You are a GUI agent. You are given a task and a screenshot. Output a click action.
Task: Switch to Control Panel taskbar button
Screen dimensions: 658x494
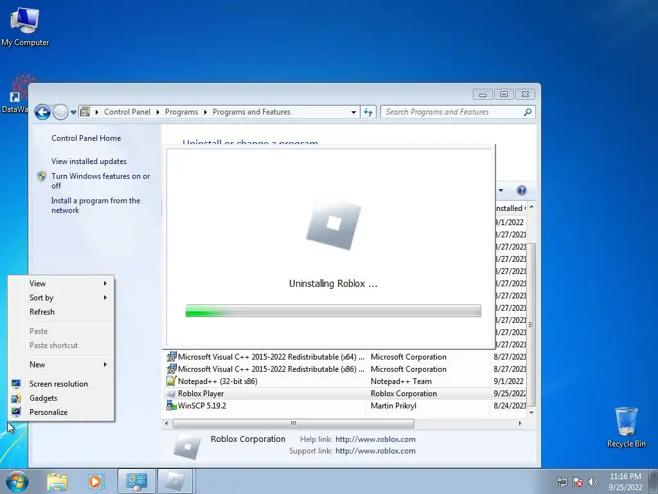click(x=136, y=481)
